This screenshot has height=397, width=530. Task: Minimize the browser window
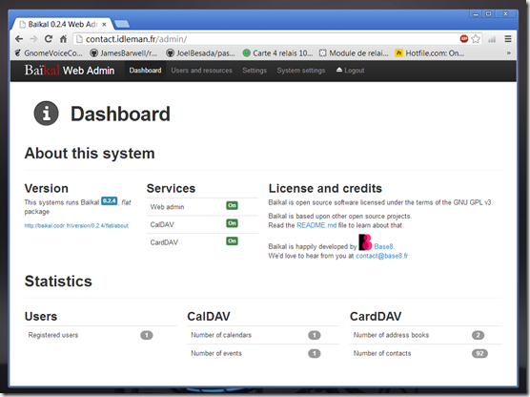pos(476,14)
